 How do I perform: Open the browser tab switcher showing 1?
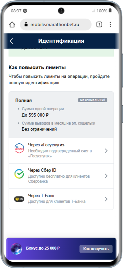point(99,25)
